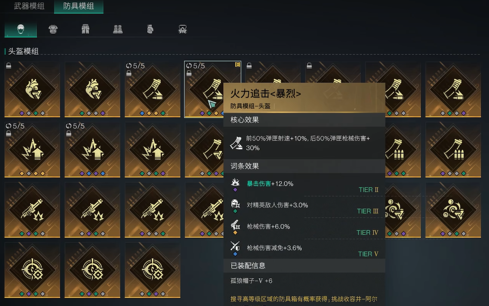
Task: Select the top-right magazine bullet module
Action: pos(453,90)
